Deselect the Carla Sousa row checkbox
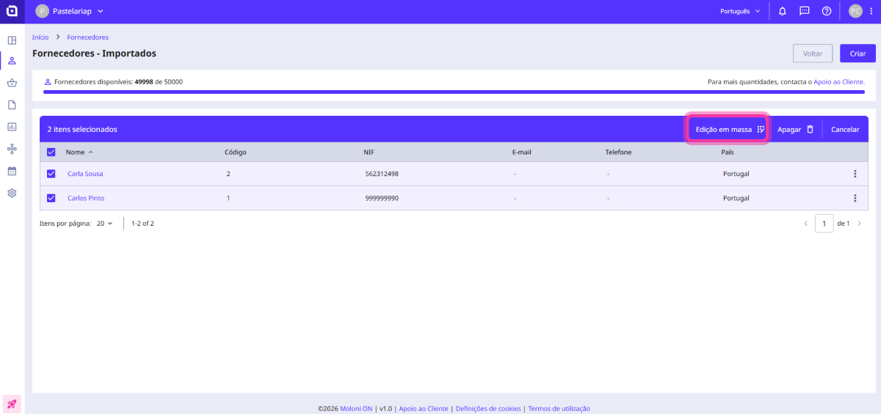The height and width of the screenshot is (414, 881). tap(51, 174)
